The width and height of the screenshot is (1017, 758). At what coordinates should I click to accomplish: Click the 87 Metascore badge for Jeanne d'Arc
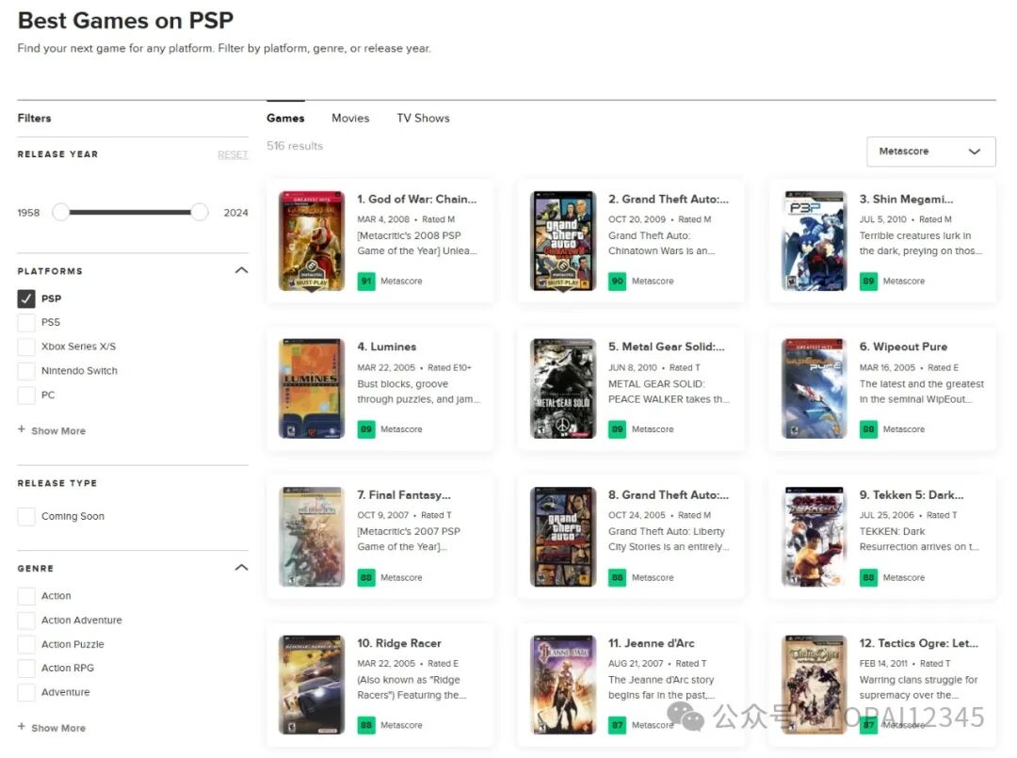pyautogui.click(x=618, y=725)
